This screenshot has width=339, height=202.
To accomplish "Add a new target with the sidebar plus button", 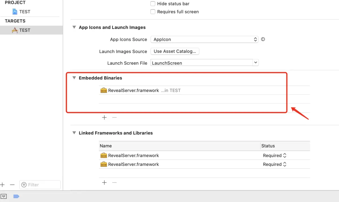I will [3, 185].
